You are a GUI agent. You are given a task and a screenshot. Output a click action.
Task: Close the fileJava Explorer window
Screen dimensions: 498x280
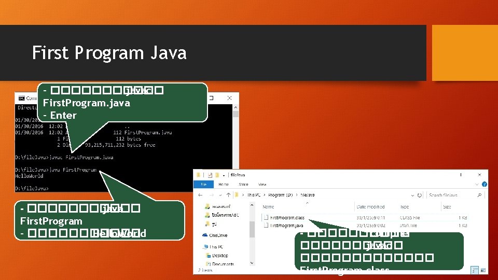479,175
